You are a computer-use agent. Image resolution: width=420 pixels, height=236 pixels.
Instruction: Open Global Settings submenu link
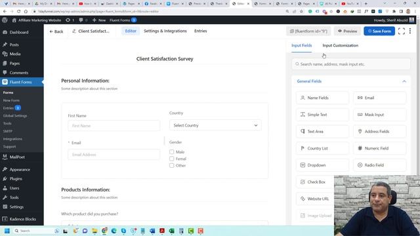(x=15, y=116)
